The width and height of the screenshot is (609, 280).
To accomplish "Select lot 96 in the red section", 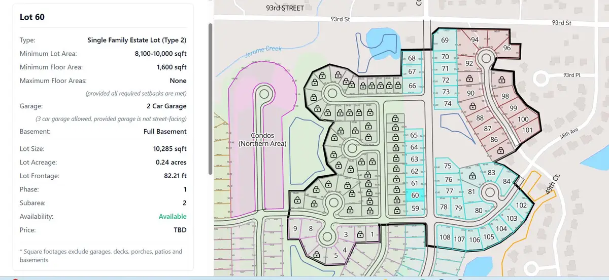I will (506, 48).
